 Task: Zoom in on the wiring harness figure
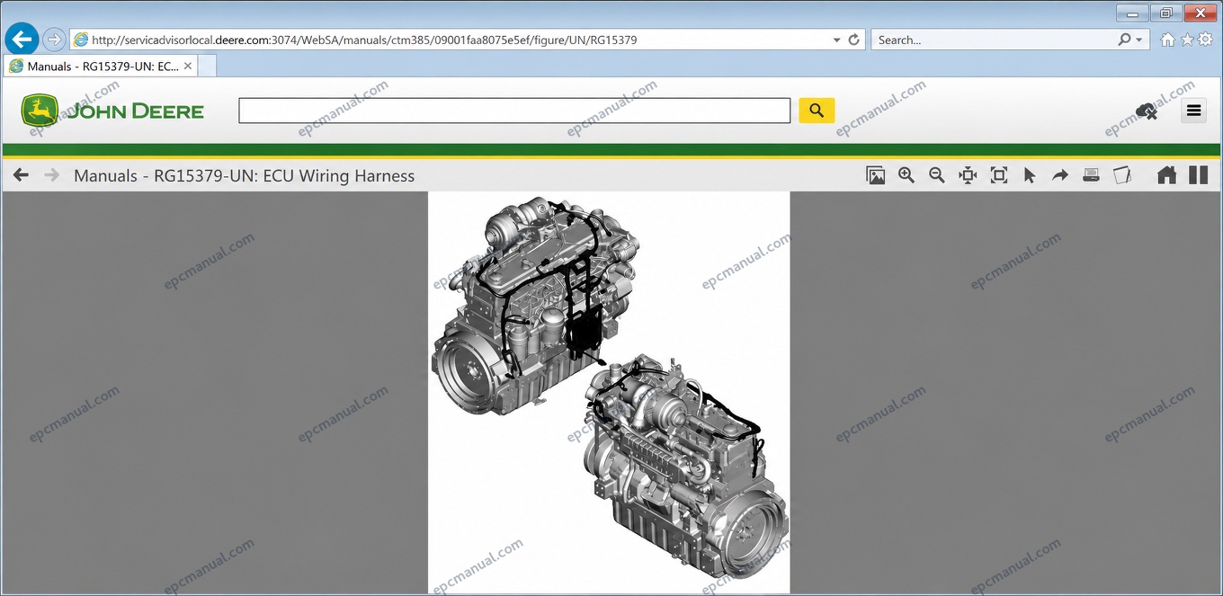coord(906,175)
